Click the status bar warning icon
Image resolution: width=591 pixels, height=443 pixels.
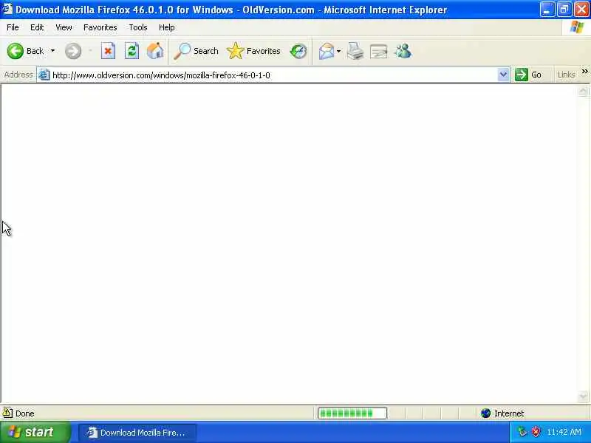pos(7,413)
